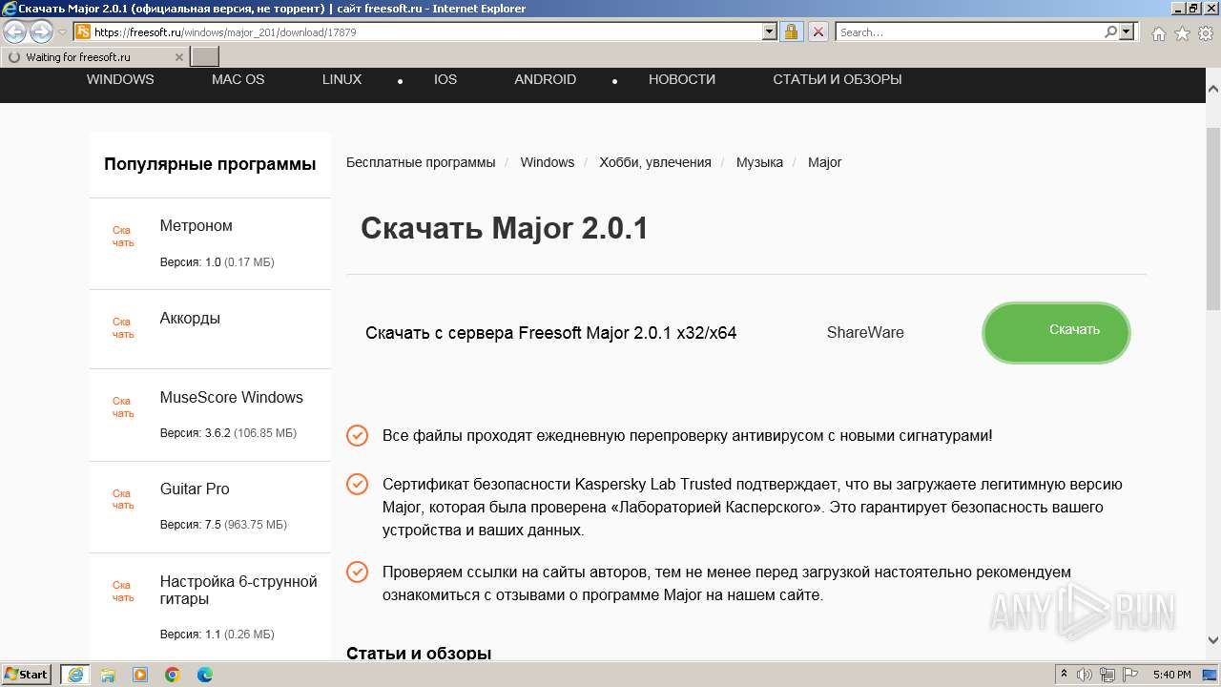Open the WINDOWS site menu
The height and width of the screenshot is (687, 1221).
point(120,79)
